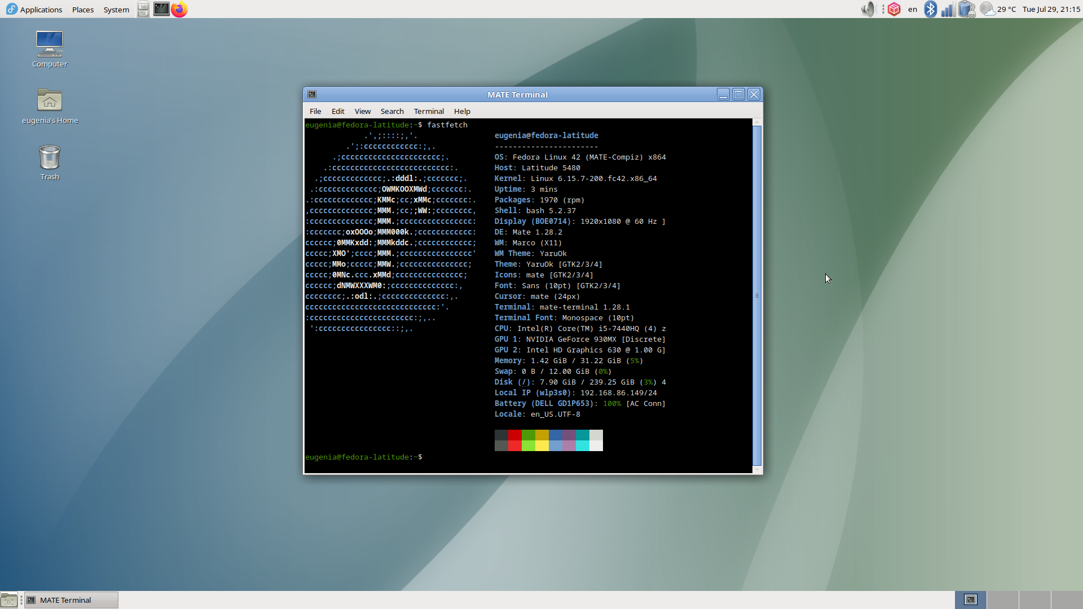Click the weather moon-cloud icon
Viewport: 1083px width, 609px height.
point(987,9)
